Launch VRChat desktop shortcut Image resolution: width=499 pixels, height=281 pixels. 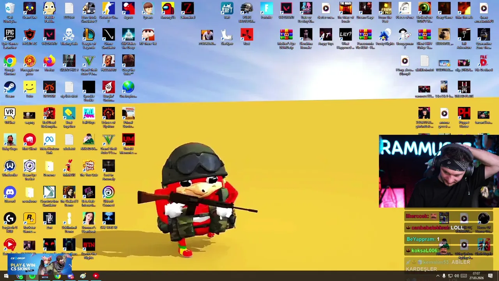click(10, 116)
